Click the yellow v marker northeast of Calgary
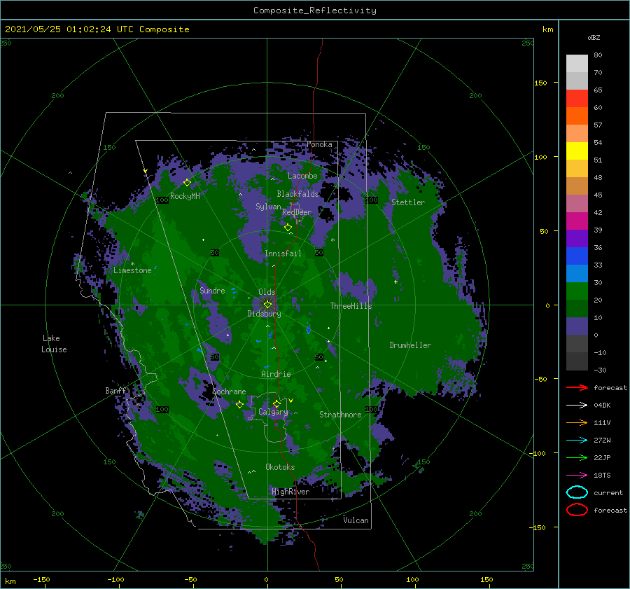 (x=291, y=401)
